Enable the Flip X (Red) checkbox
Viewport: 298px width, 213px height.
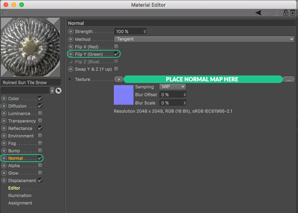(116, 47)
